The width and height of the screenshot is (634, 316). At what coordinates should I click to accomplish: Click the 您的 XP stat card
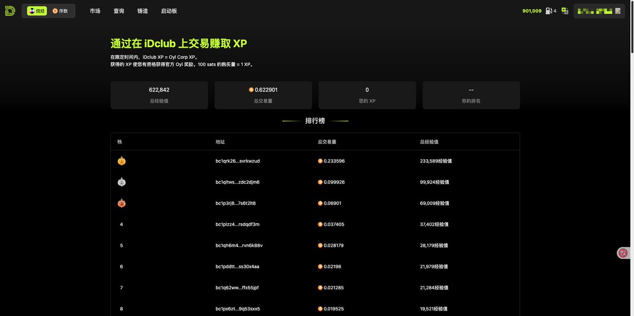367,95
